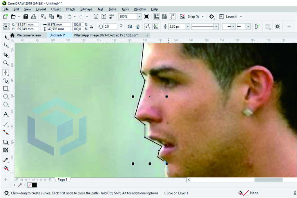Viewport: 297px width, 198px height.
Task: Click the black color swatch in palette
Action: (x=34, y=185)
